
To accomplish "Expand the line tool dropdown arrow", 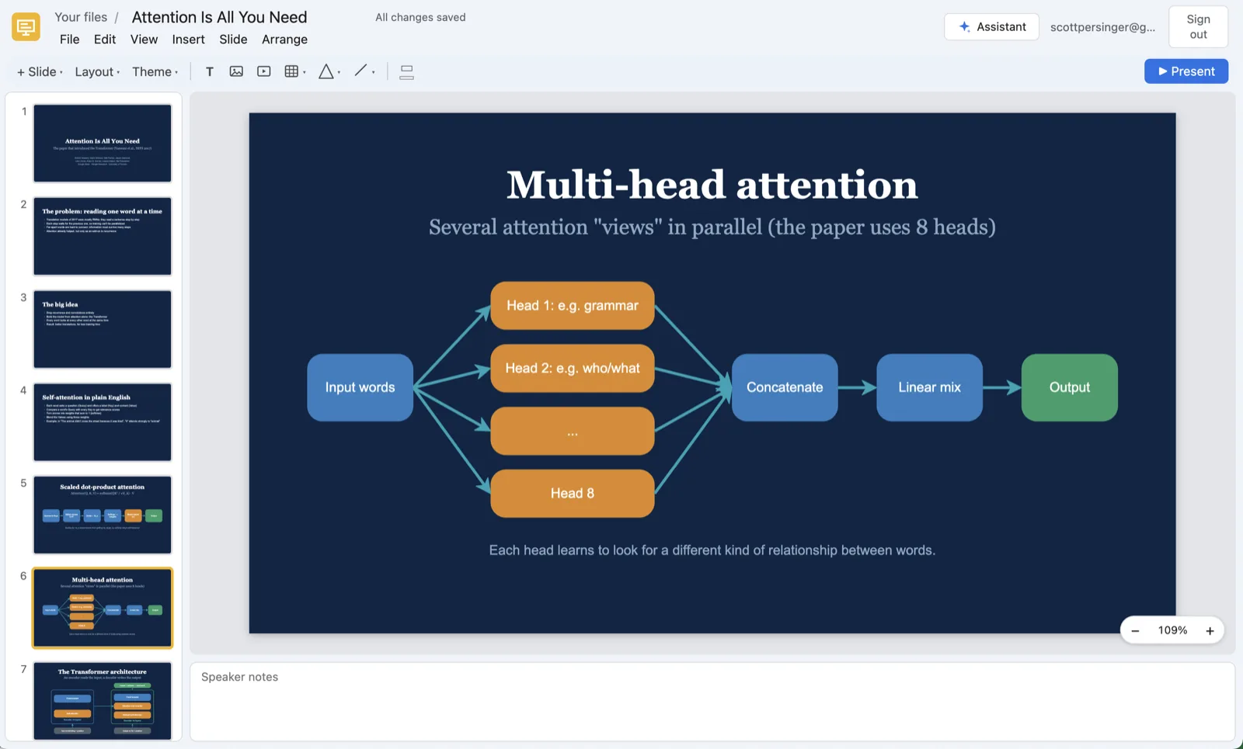I will (374, 72).
